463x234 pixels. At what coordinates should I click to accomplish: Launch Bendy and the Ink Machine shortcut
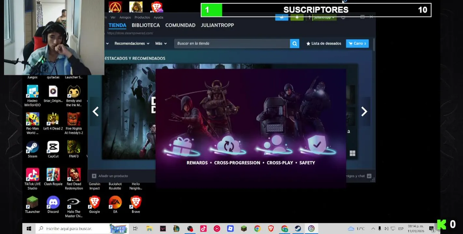coord(74,96)
